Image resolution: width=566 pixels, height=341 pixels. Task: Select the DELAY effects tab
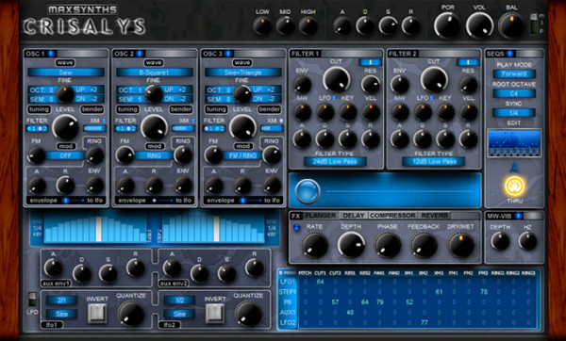pos(354,216)
